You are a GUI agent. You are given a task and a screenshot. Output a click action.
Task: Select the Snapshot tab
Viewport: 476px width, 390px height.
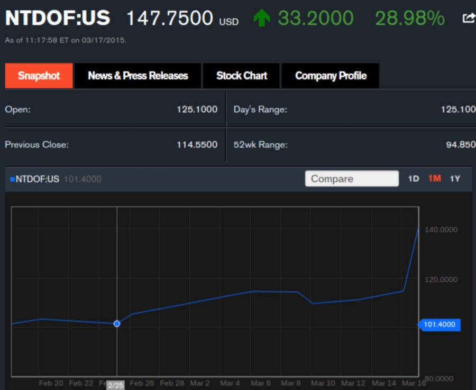coord(38,76)
